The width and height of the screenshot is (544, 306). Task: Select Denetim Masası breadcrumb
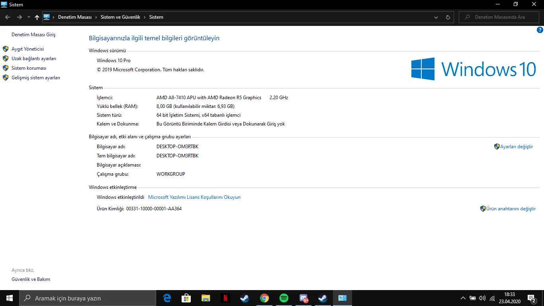coord(75,17)
